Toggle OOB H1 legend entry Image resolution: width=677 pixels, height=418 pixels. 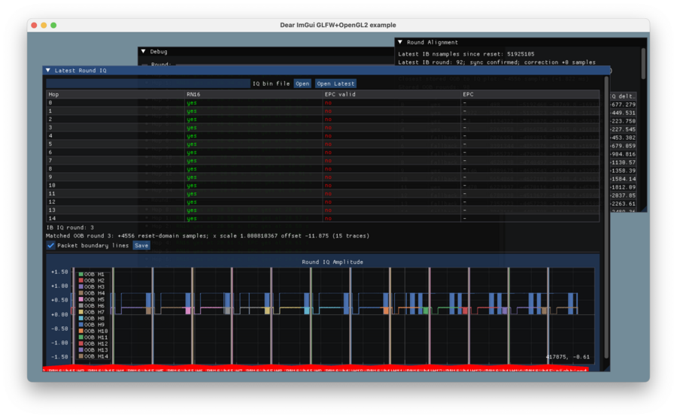[x=91, y=274]
